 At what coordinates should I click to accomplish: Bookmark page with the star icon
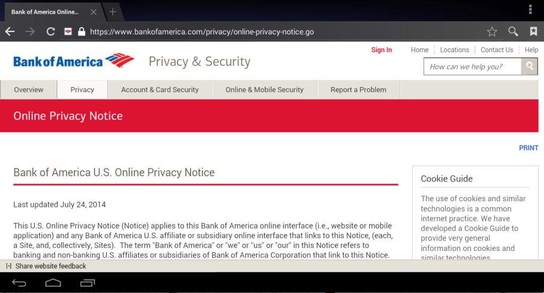tap(492, 32)
